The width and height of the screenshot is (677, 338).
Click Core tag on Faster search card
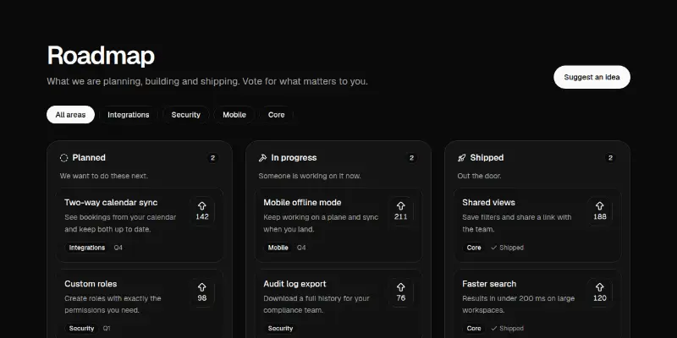[x=474, y=329]
